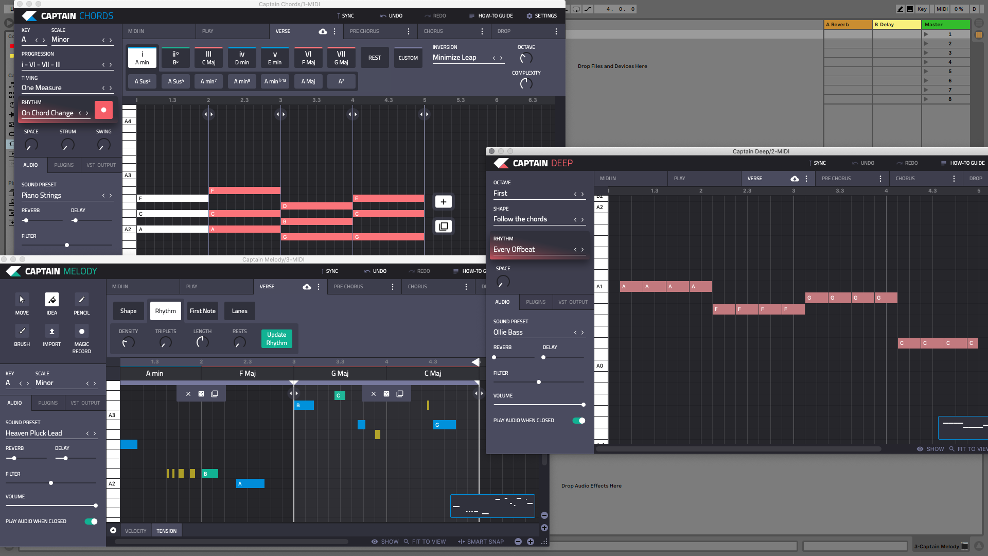This screenshot has width=988, height=556.
Task: Select the Shape tab in Captain Melody
Action: click(x=128, y=311)
